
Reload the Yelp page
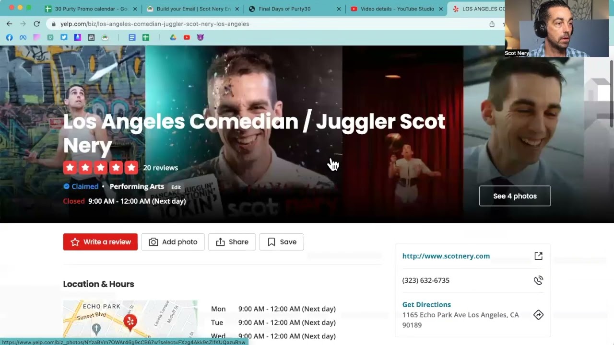(x=36, y=24)
